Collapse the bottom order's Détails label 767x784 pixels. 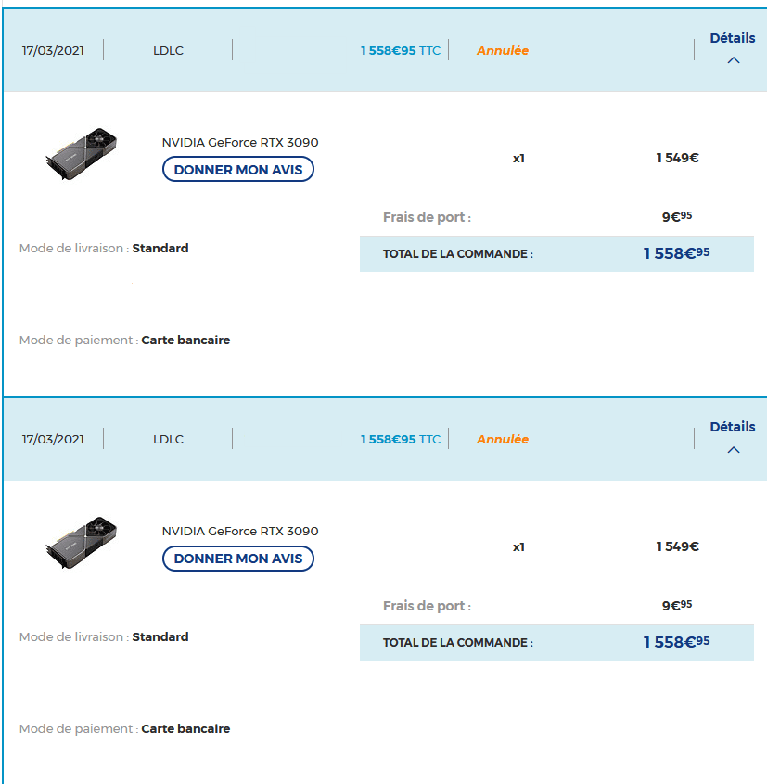[732, 427]
